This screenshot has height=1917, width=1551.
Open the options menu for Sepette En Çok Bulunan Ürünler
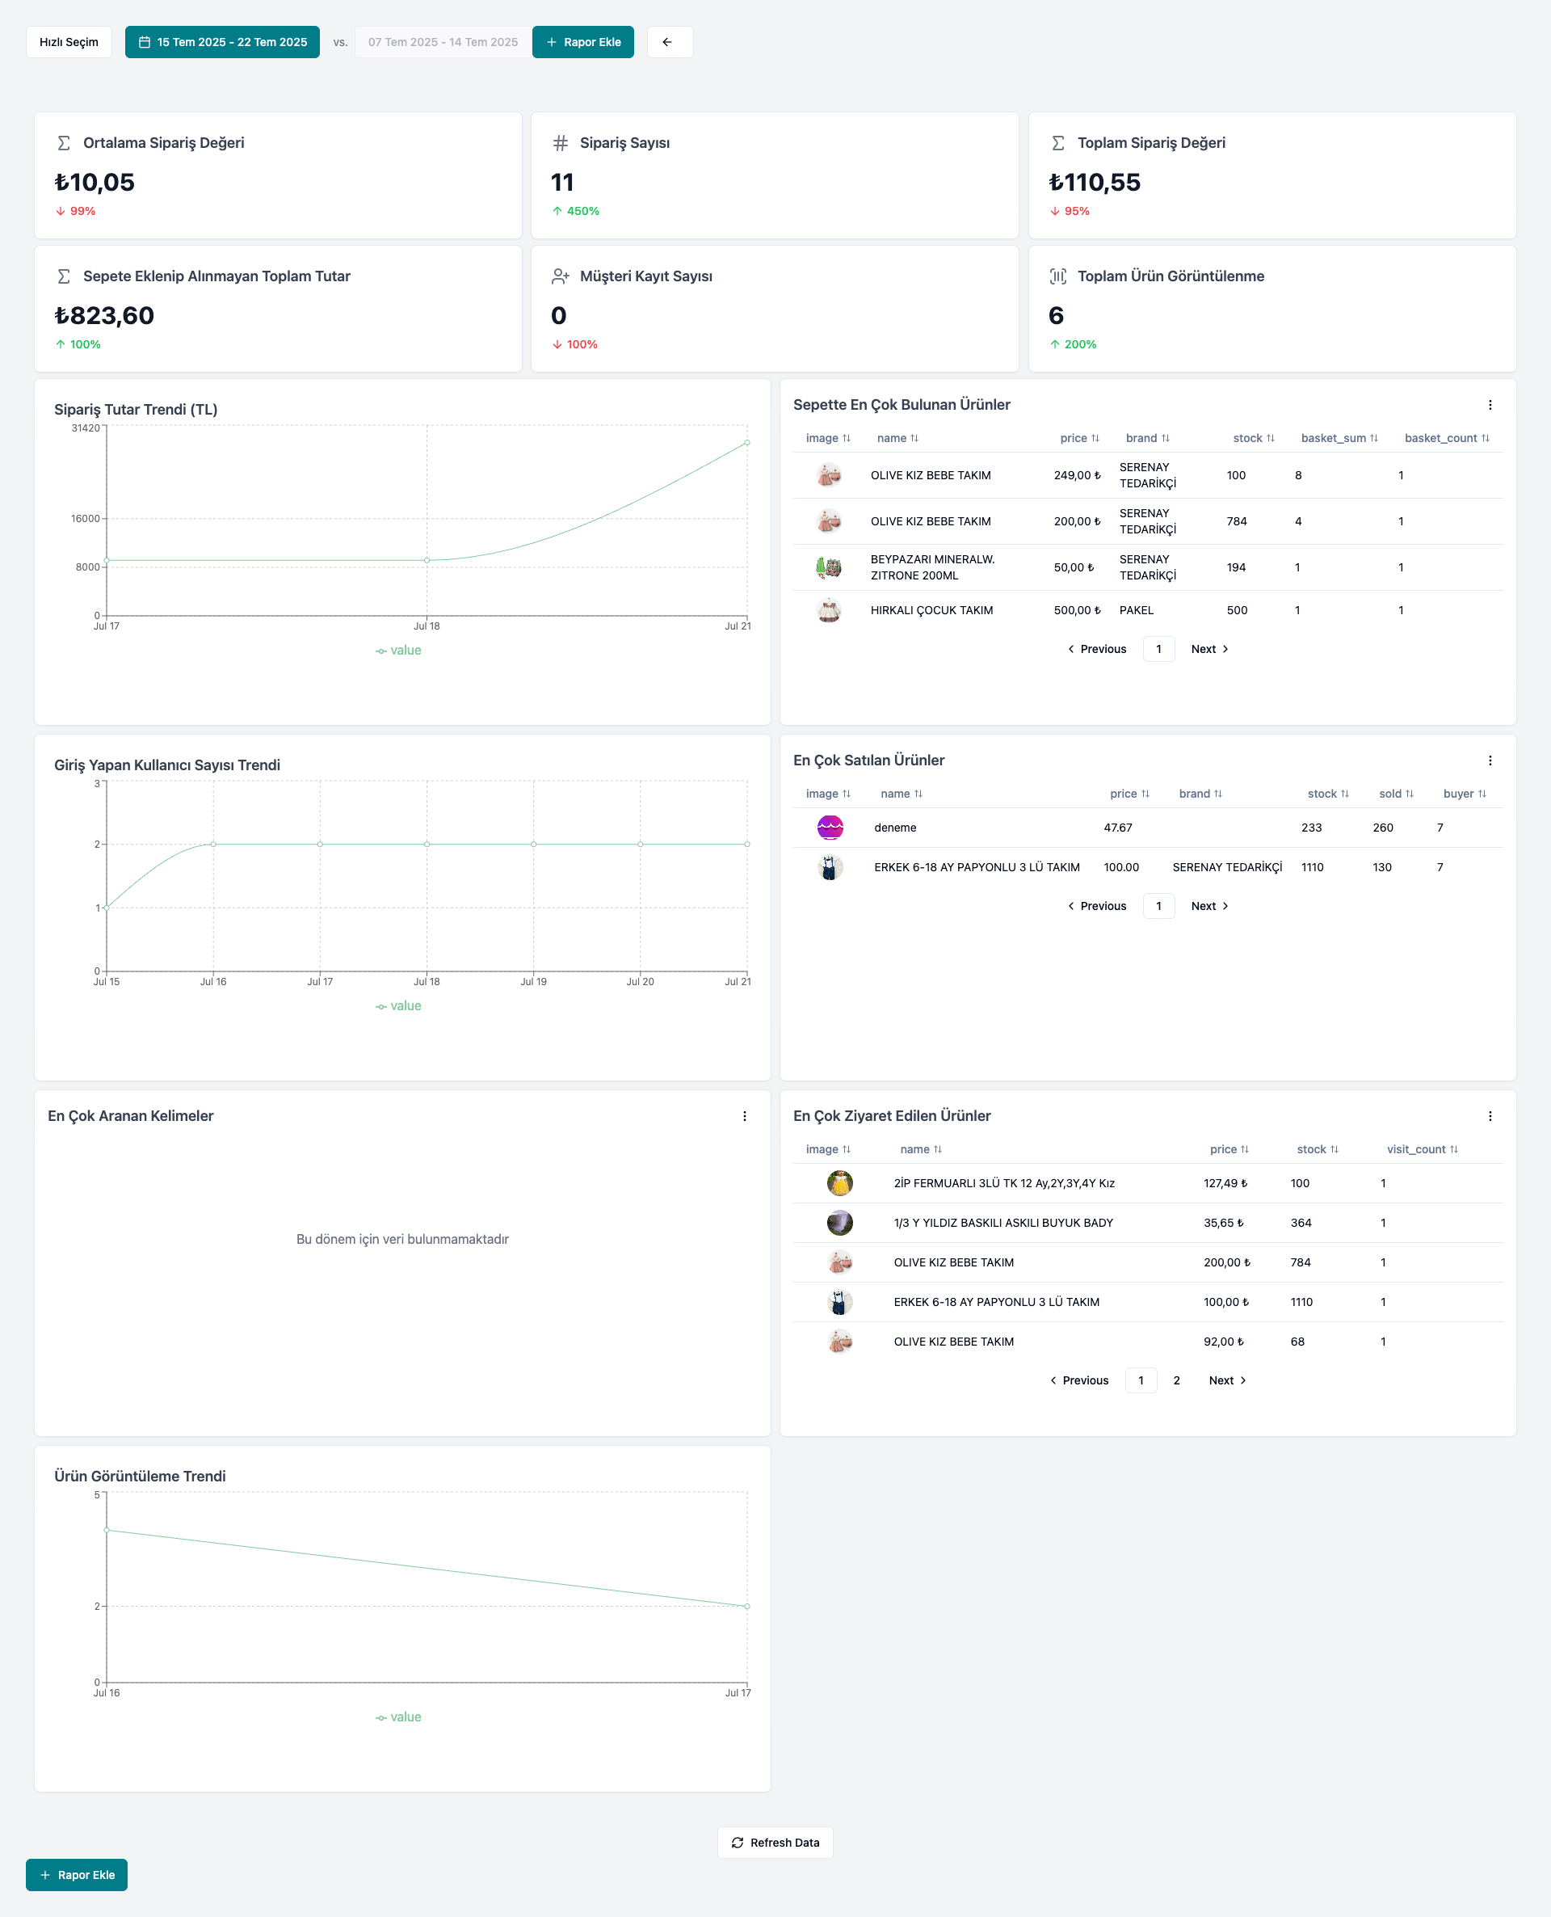(1490, 405)
